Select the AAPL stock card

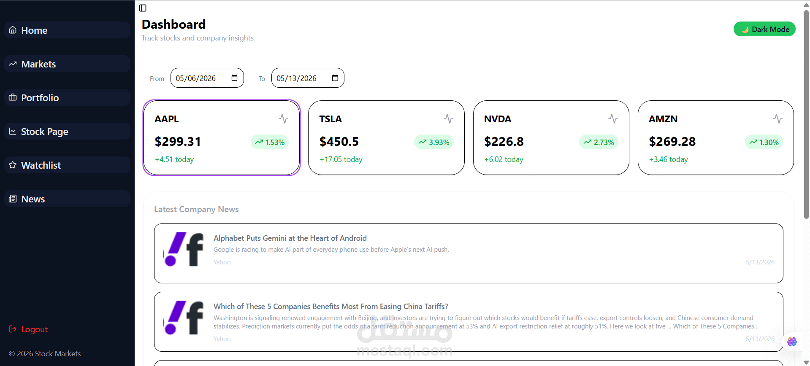point(222,137)
